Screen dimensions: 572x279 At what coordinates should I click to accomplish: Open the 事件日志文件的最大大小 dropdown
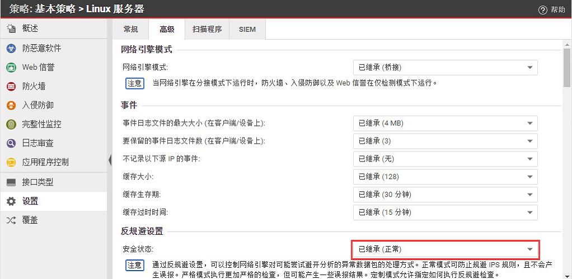[x=445, y=123]
